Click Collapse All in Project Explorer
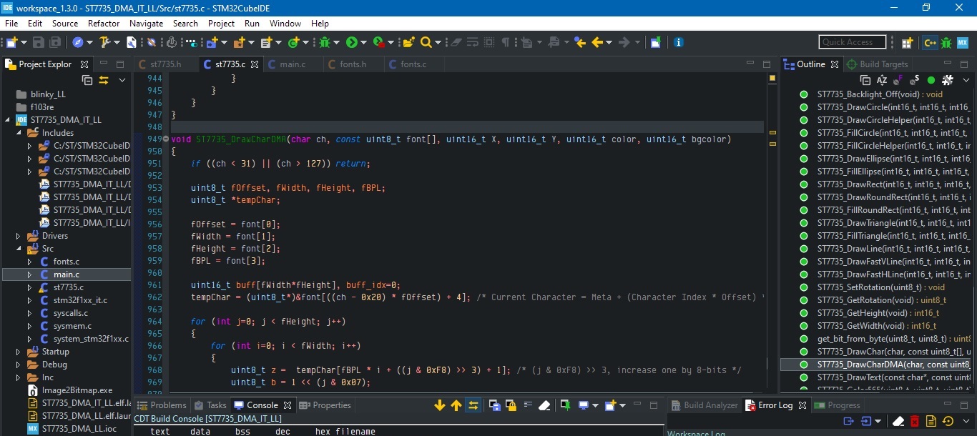Screen dimensions: 977x436 pos(87,80)
